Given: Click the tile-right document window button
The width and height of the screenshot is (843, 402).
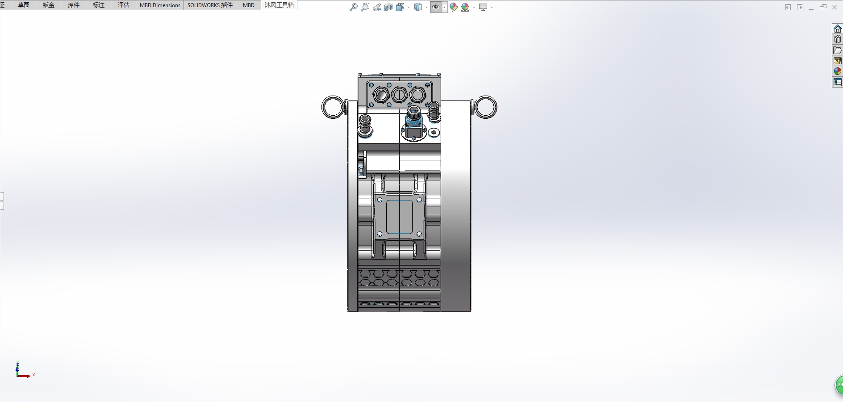Looking at the screenshot, I should click(800, 7).
